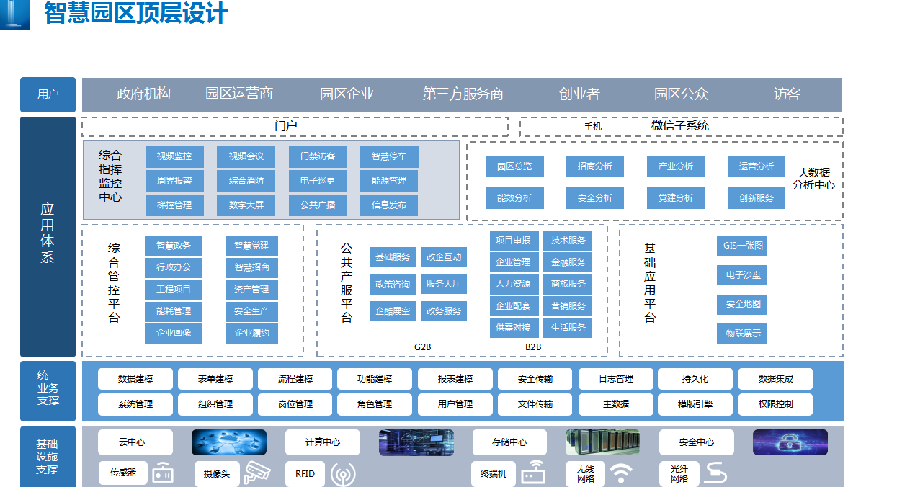The height and width of the screenshot is (487, 897).
Task: Click the 企业画像 box
Action: 174,334
